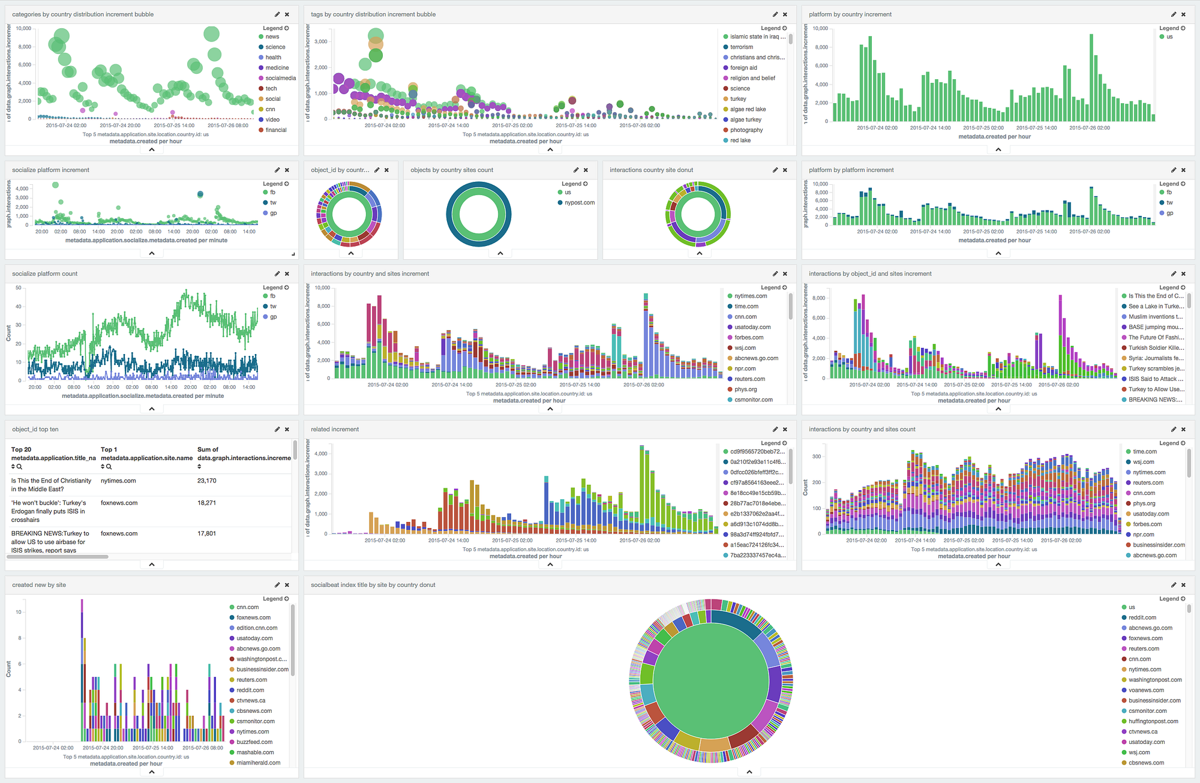Edit the object_id by countr... donut panel
This screenshot has height=783, width=1200.
[x=377, y=170]
